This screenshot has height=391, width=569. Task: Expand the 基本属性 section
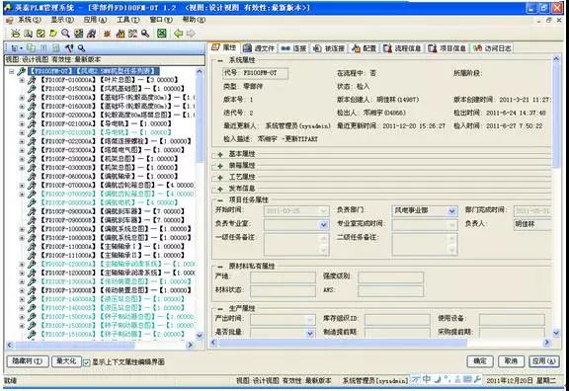(220, 154)
